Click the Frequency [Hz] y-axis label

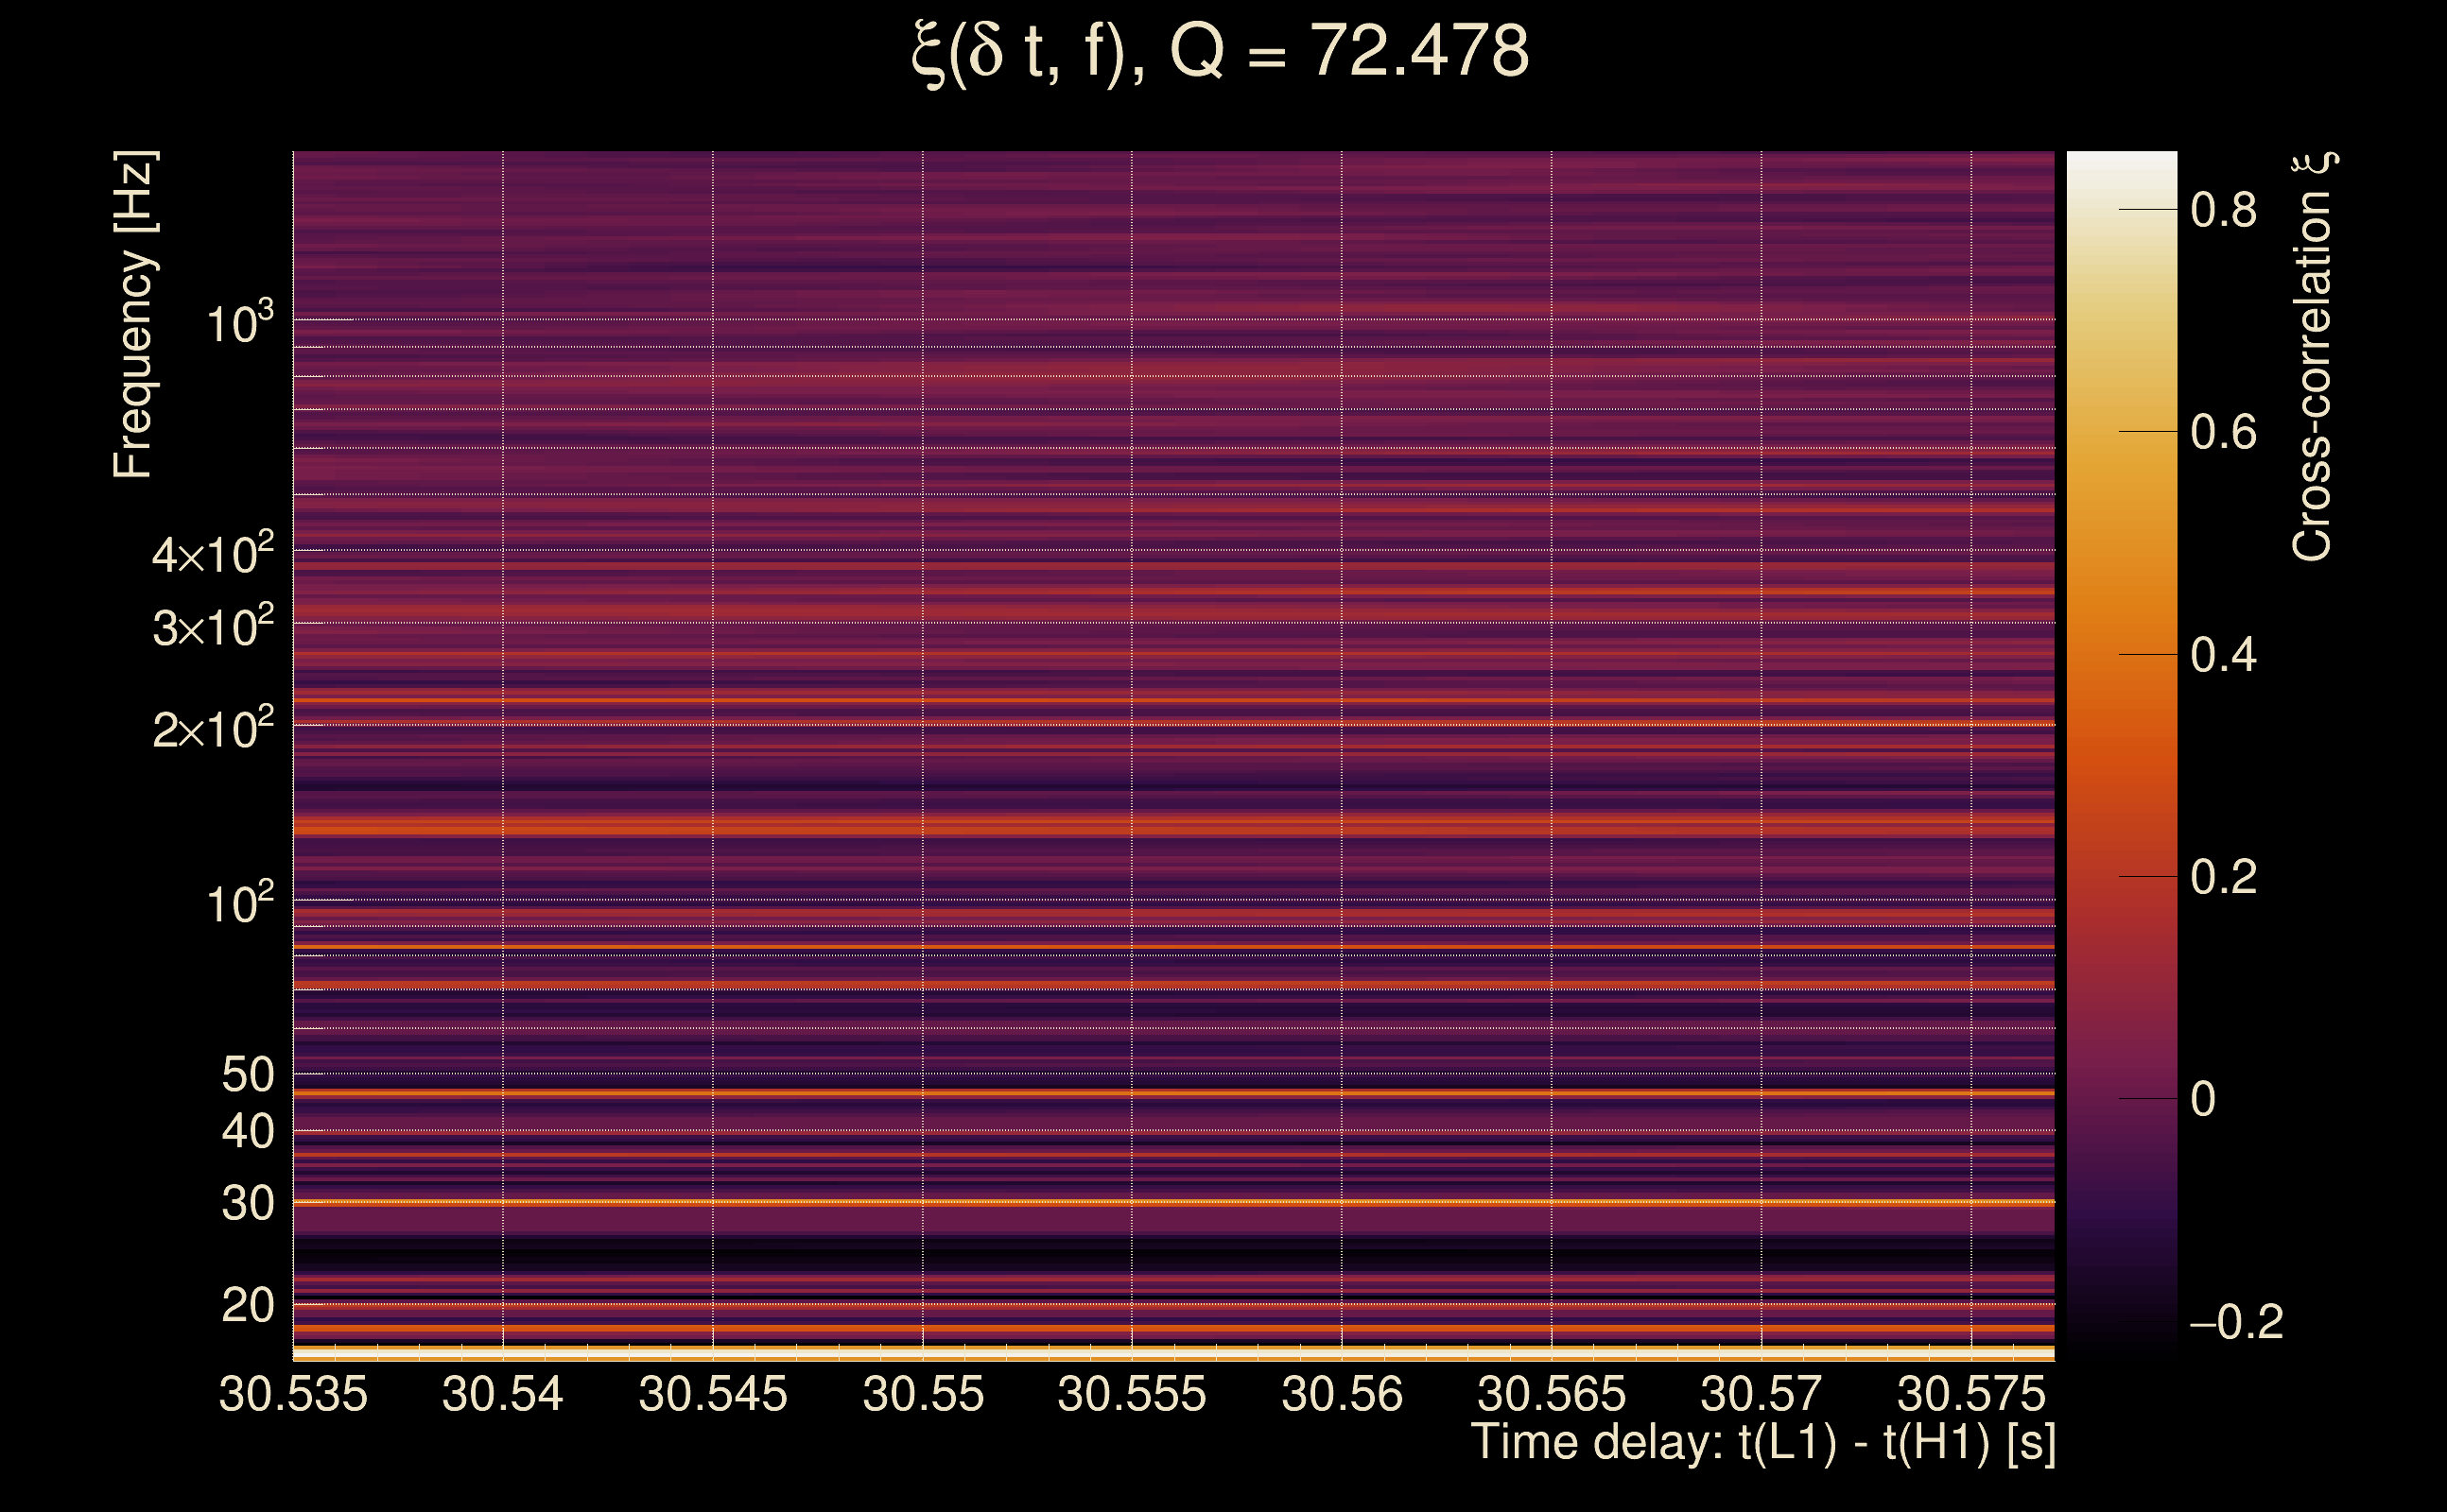click(134, 315)
